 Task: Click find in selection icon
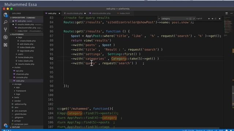(x=216, y=19)
